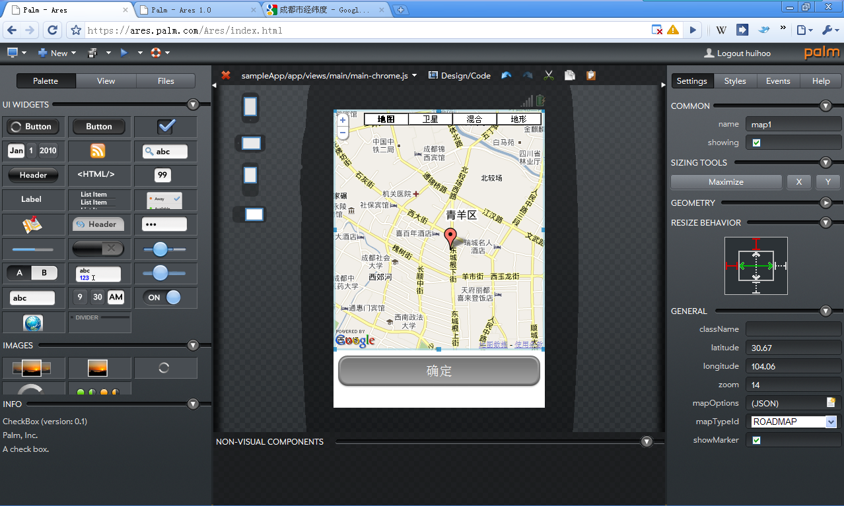Uncheck the showMarker checkbox
Screen dimensions: 844x506
[757, 440]
